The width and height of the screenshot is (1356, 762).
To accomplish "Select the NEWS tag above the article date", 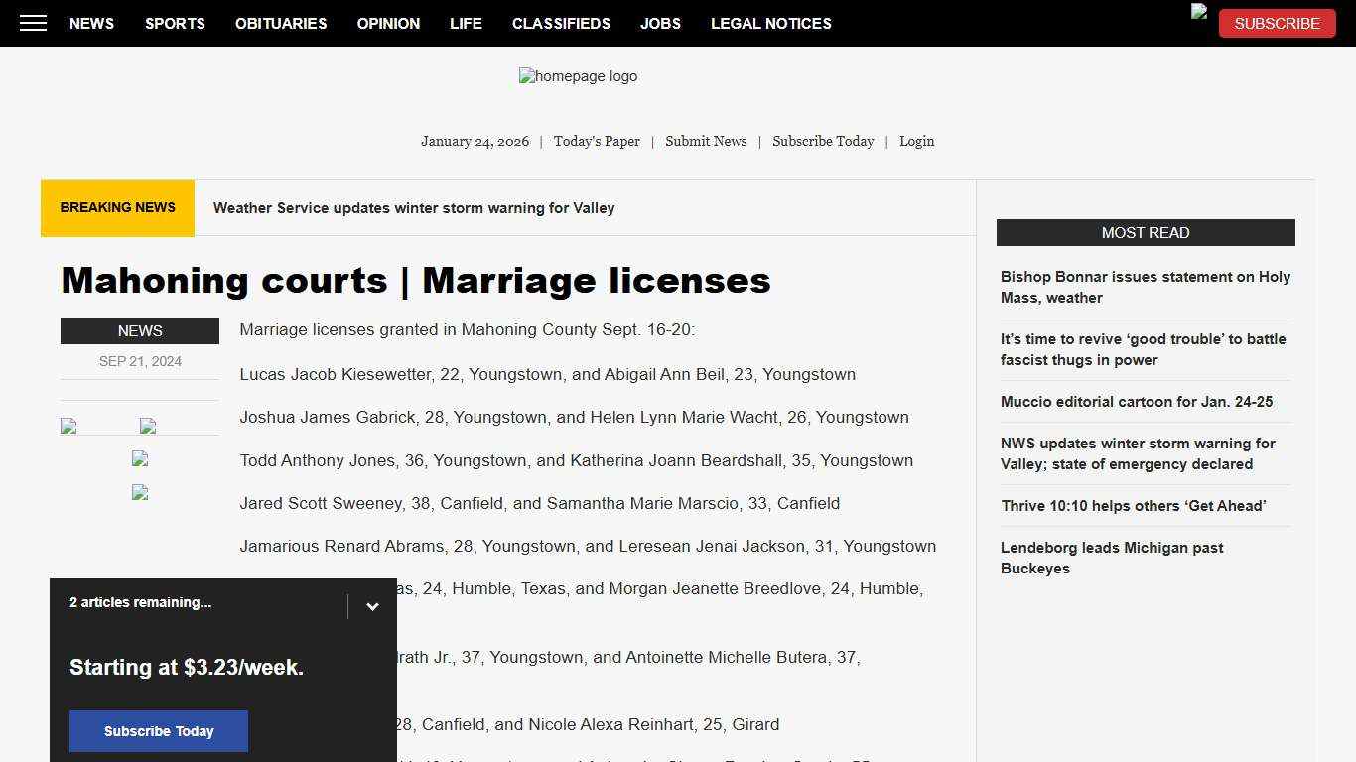I will [x=140, y=330].
